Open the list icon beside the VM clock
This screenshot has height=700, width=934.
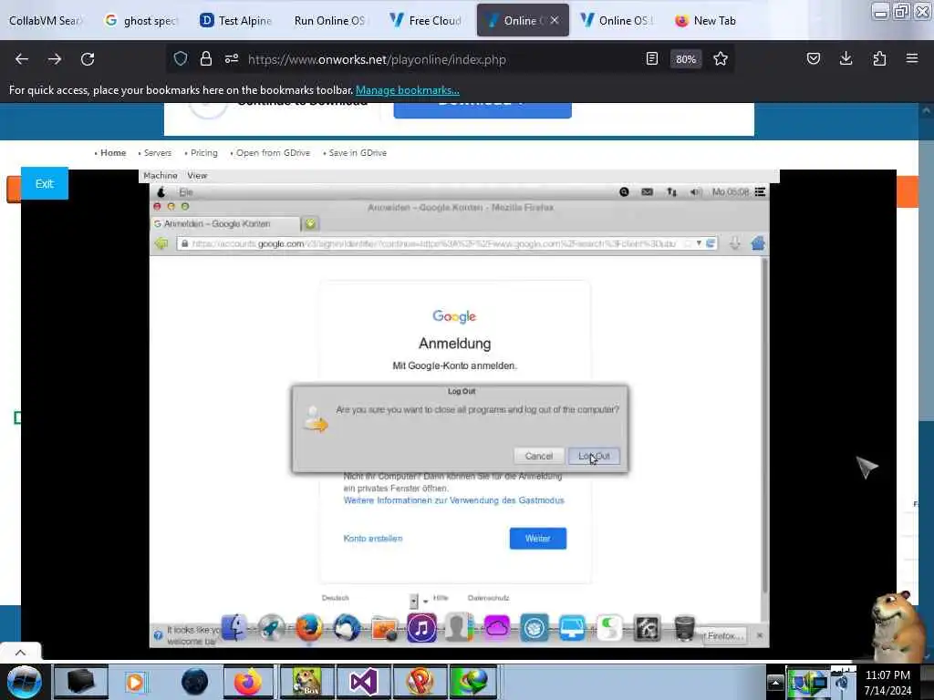pyautogui.click(x=760, y=191)
